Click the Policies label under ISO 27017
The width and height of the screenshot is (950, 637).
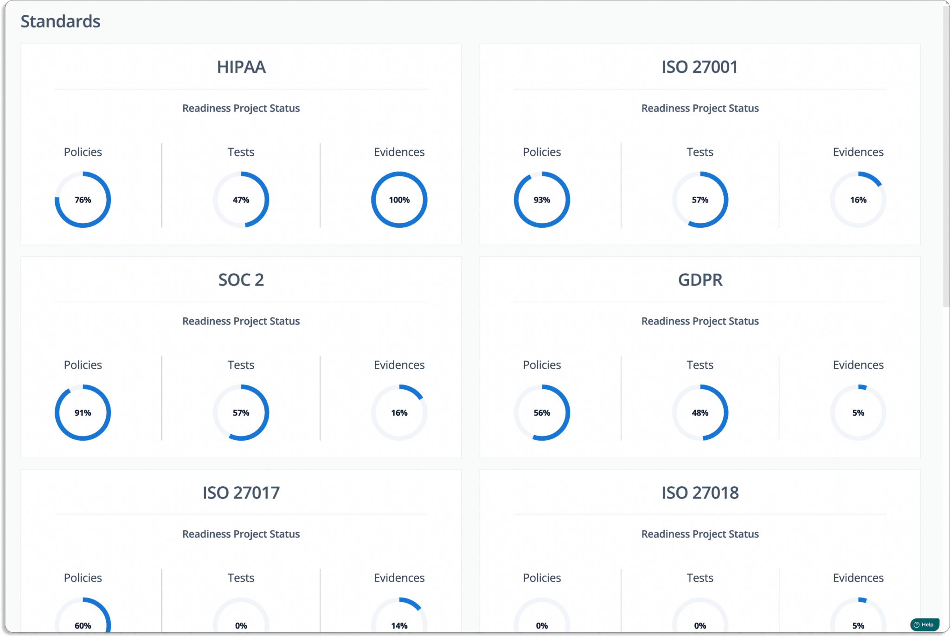point(83,578)
